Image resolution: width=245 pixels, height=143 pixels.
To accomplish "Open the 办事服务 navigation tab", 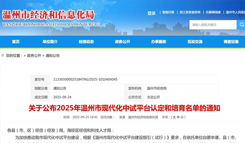I will pos(159,42).
